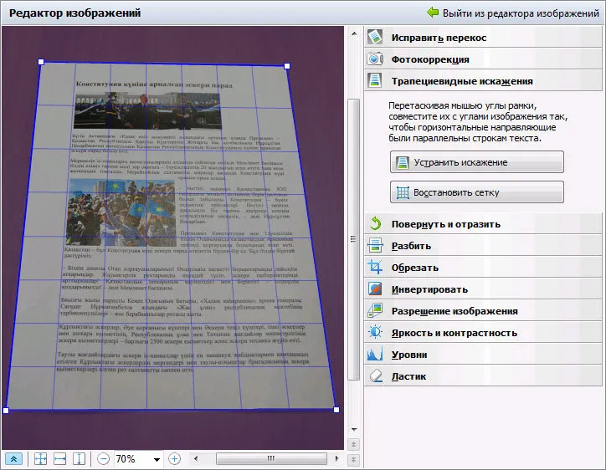Open the 70% zoom level dropdown
Image resolution: width=606 pixels, height=470 pixels.
[157, 459]
